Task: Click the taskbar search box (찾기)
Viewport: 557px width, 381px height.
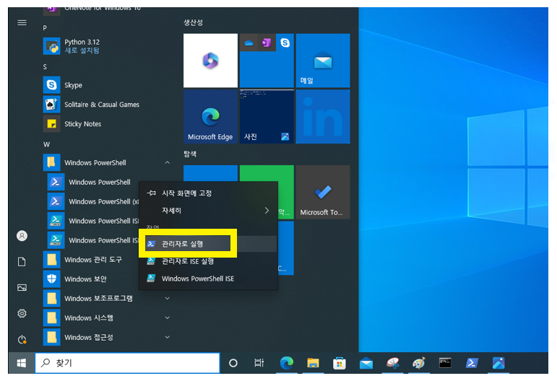Action: coord(127,363)
